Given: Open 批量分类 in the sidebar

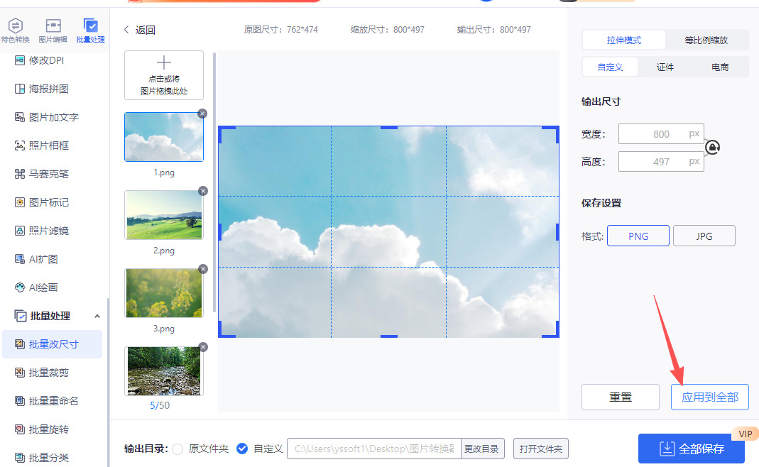Looking at the screenshot, I should pos(42,457).
